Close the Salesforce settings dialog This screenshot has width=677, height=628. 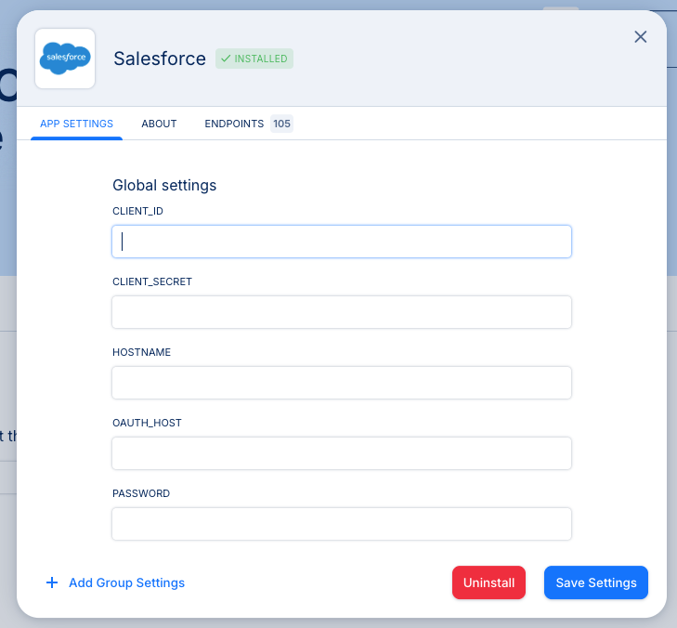point(640,37)
